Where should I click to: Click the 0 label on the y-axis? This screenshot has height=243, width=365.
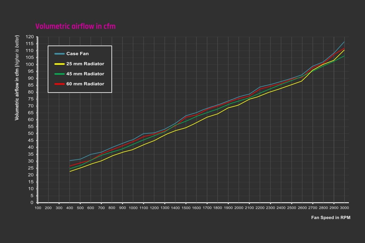tap(32, 203)
